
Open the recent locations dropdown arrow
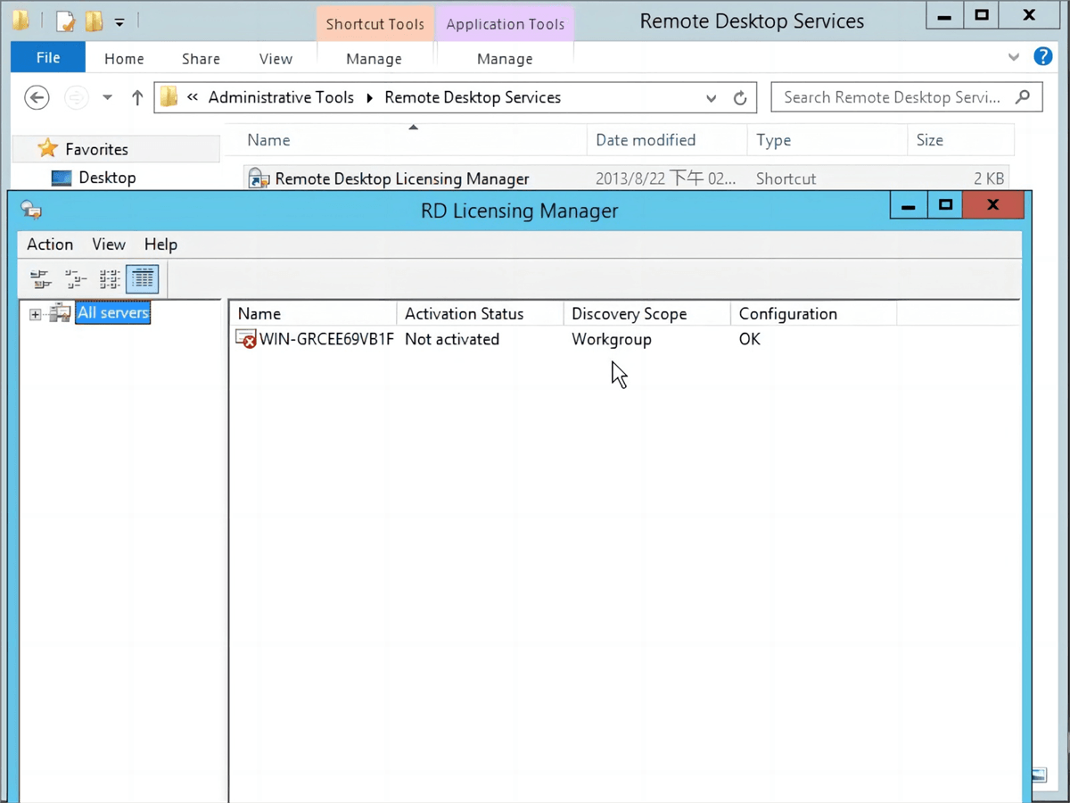click(107, 98)
